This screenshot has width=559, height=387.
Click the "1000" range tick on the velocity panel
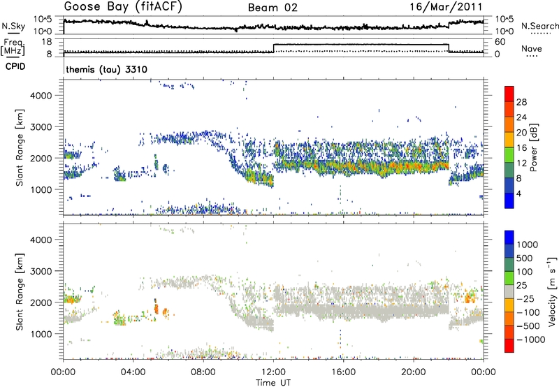41,334
